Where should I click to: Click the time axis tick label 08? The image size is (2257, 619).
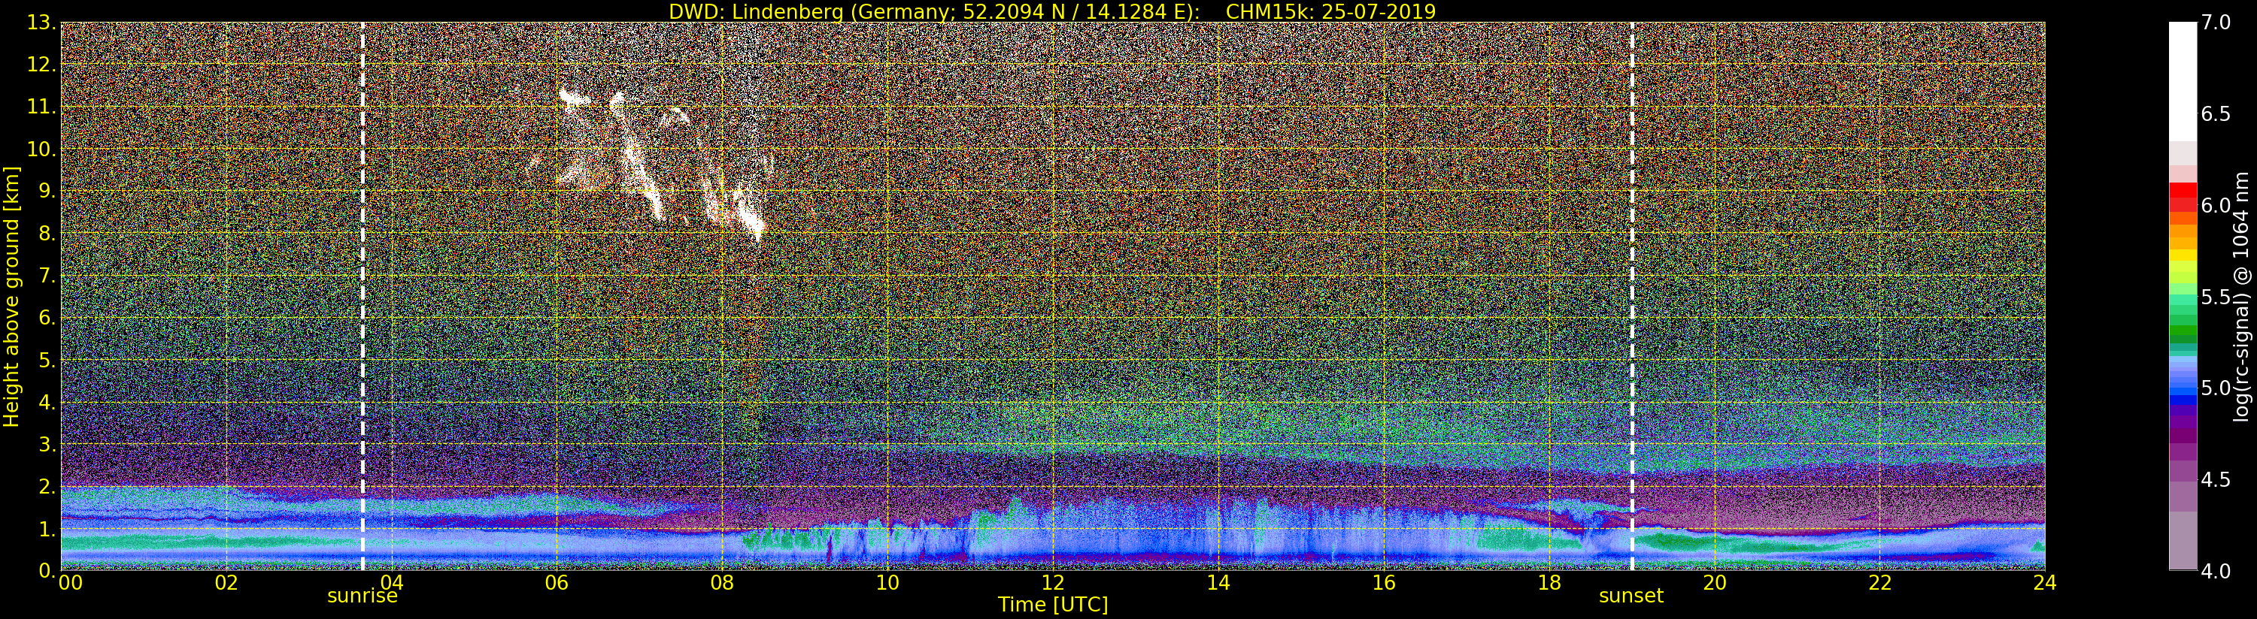722,583
